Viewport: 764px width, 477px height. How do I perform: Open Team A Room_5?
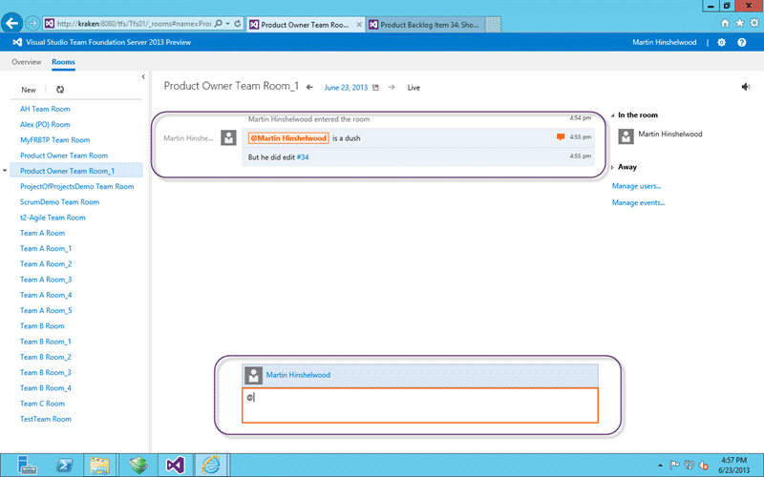tap(46, 311)
